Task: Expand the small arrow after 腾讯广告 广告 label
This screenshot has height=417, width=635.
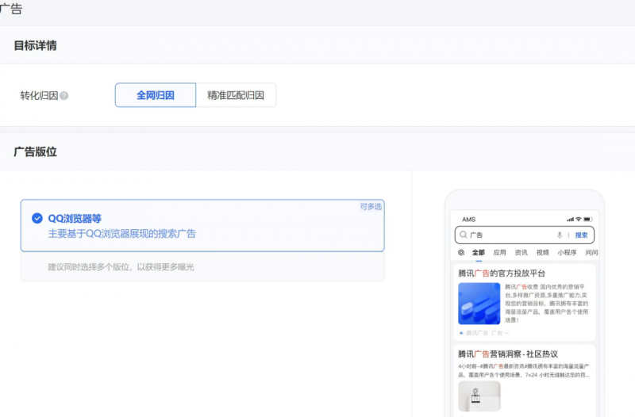Action: click(x=506, y=333)
